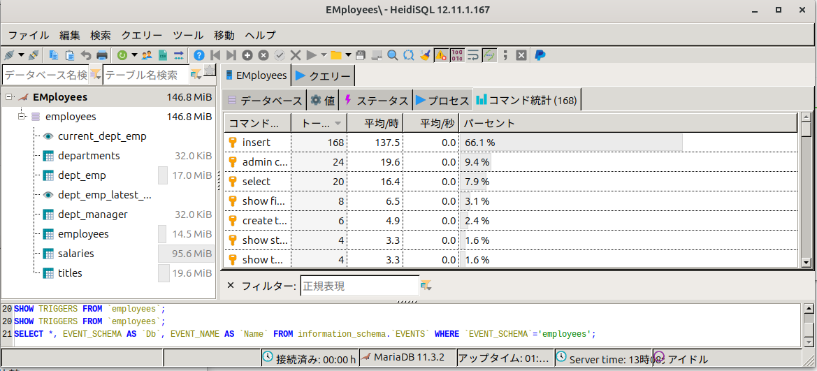
Task: Switch to the ステータス tab
Action: pos(376,100)
